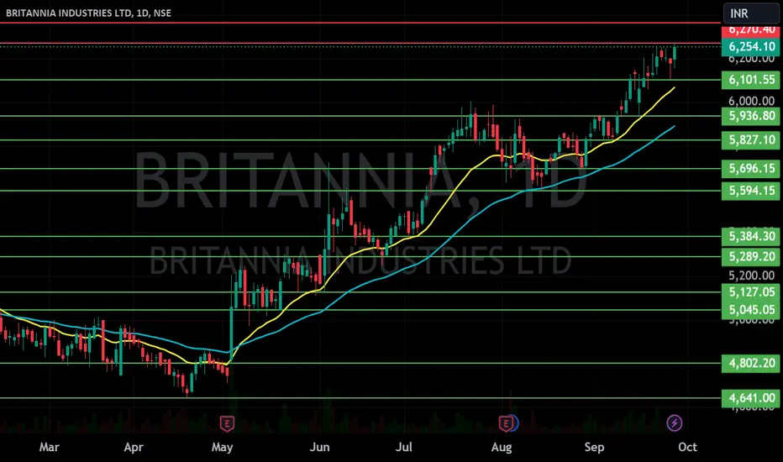The width and height of the screenshot is (783, 462).
Task: Click the 6,000.00 price scale value
Action: (752, 101)
